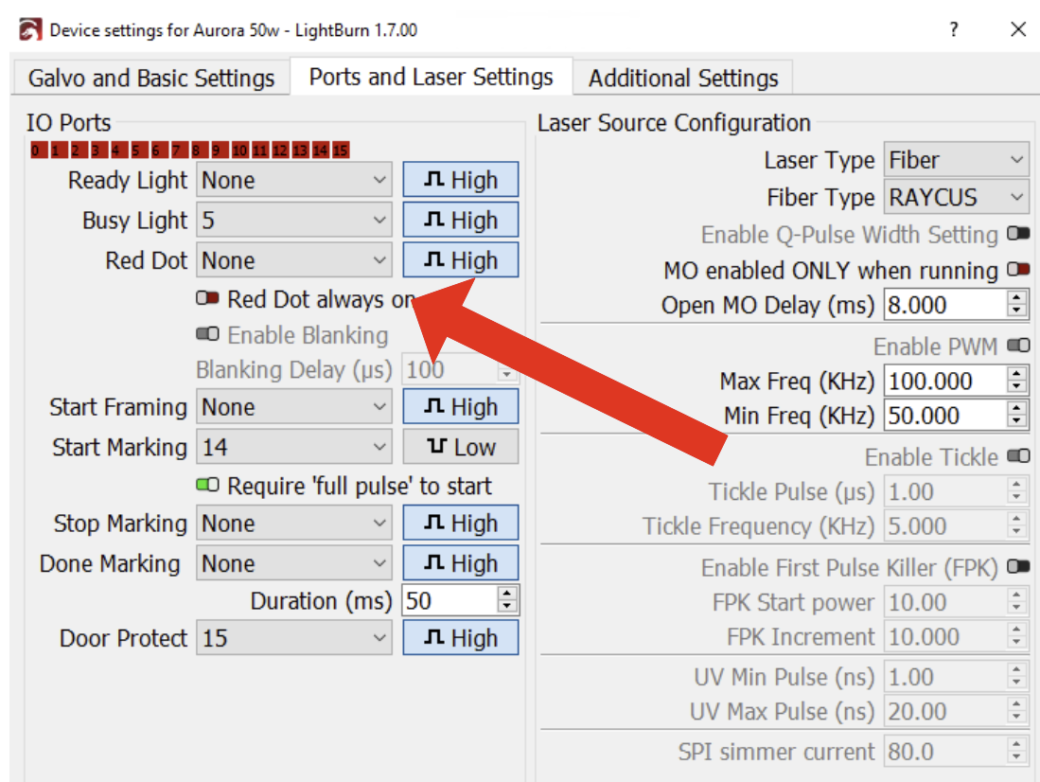Toggle the Enable PWM switch
Viewport: 1040px width, 782px height.
(1018, 346)
